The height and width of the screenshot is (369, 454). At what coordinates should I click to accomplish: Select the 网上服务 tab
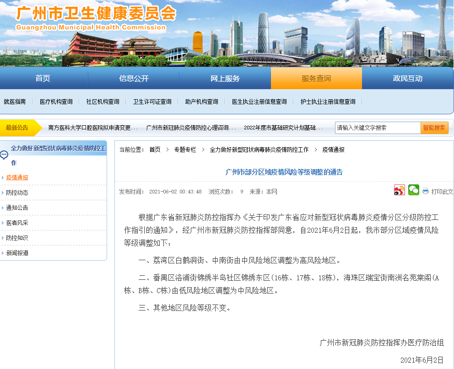pos(225,79)
